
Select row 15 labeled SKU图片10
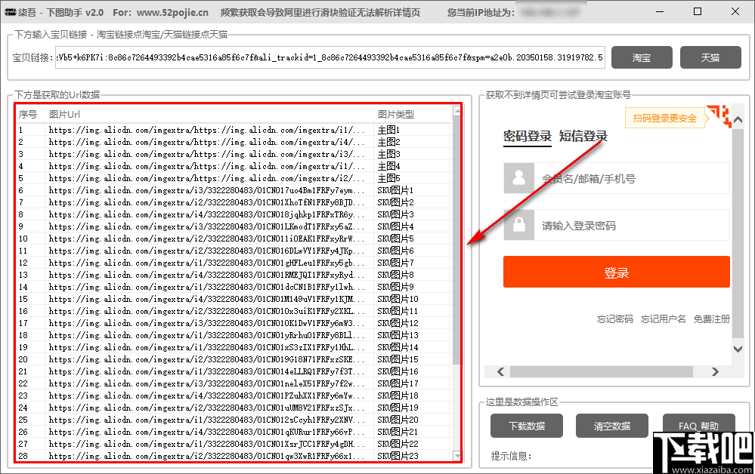[234, 299]
